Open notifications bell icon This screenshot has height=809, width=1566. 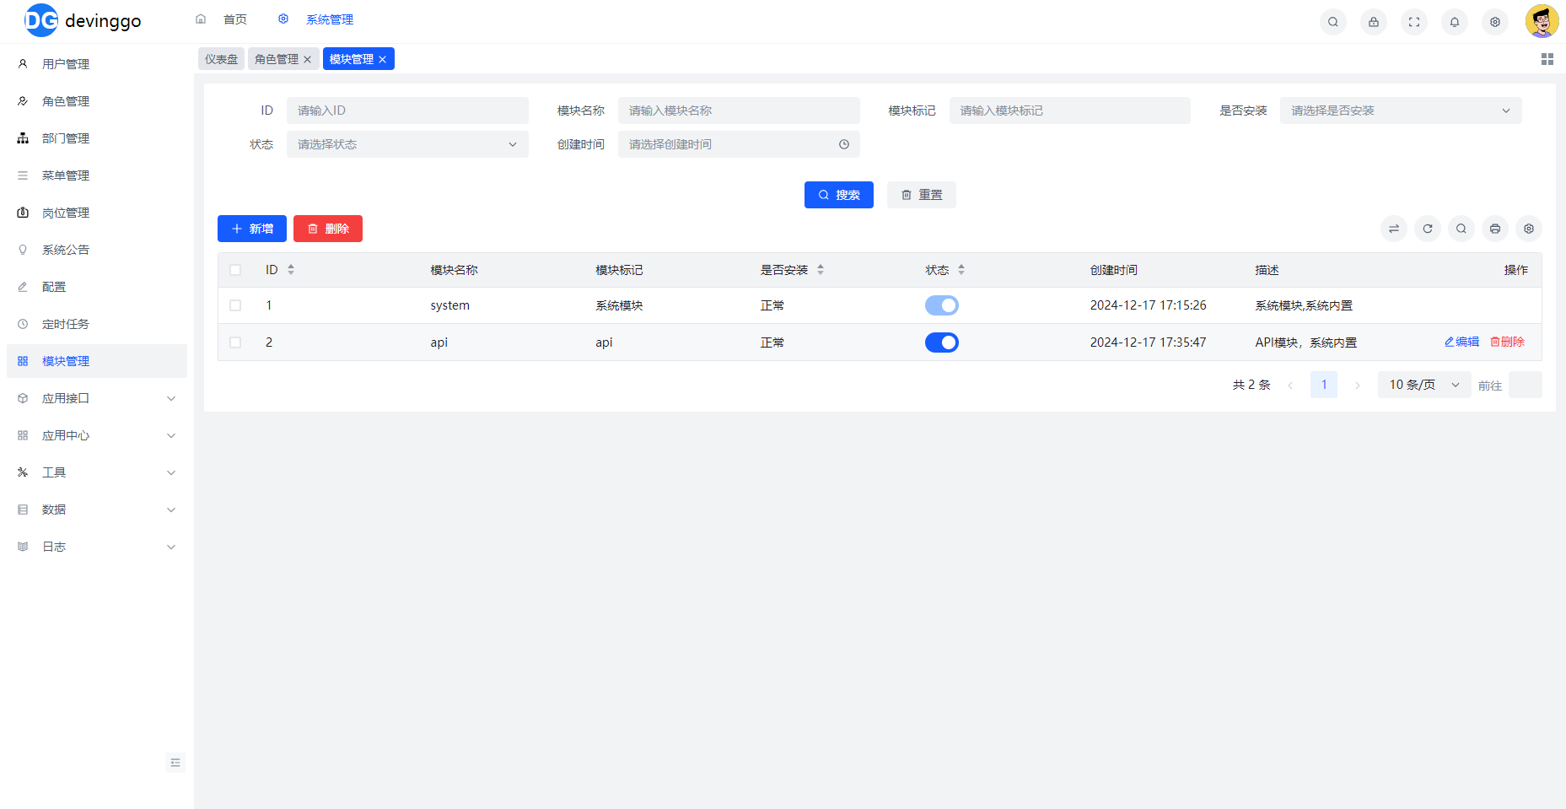pos(1455,22)
